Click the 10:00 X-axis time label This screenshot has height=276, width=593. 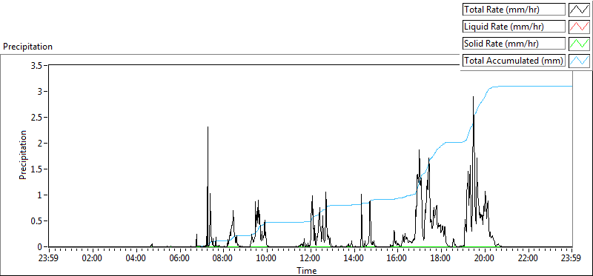click(x=267, y=259)
